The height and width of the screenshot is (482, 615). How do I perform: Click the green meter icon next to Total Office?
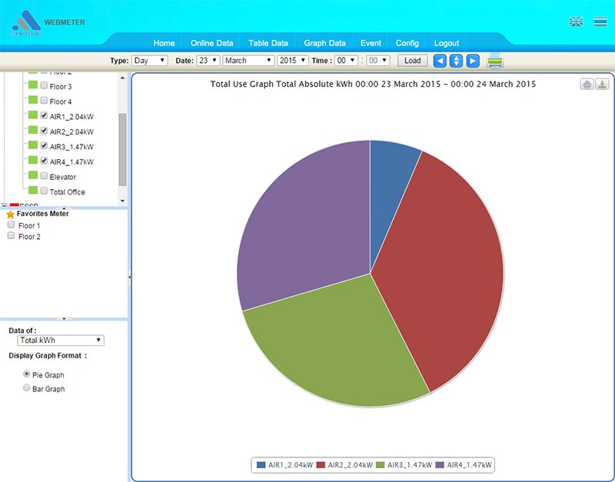click(33, 190)
